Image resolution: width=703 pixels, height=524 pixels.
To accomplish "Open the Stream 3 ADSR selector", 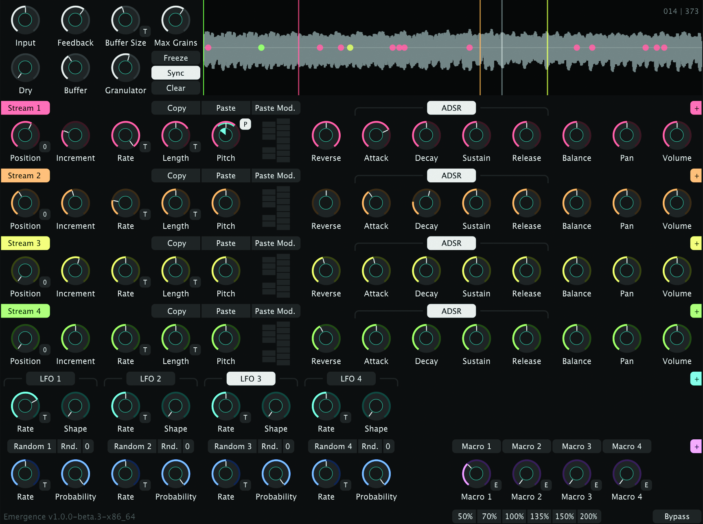I will pos(451,243).
